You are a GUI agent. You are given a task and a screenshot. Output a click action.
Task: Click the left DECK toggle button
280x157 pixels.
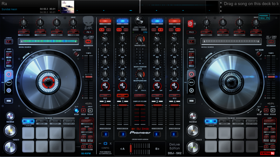(8, 82)
